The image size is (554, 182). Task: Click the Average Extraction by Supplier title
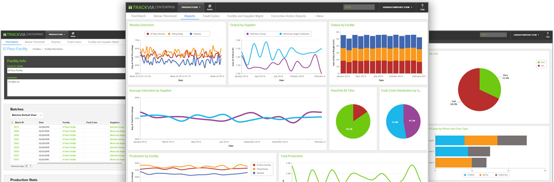coord(151,90)
